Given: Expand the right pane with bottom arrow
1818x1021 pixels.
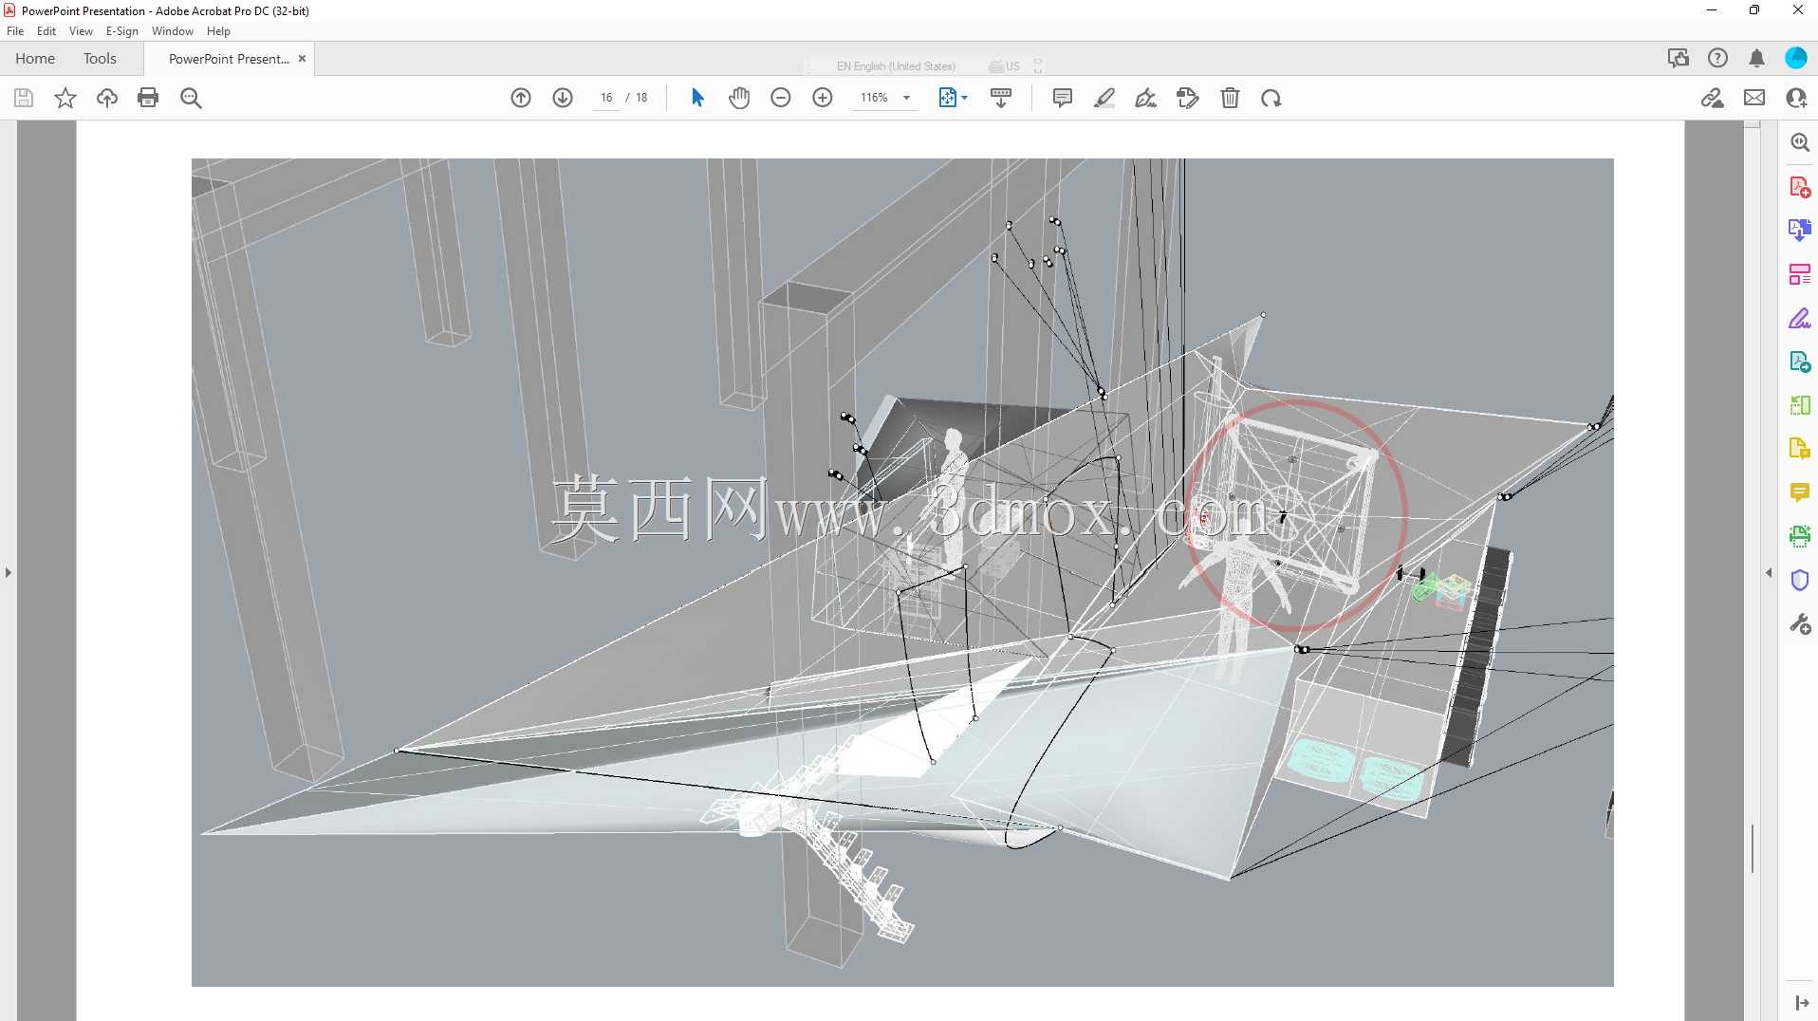Looking at the screenshot, I should [x=1801, y=1003].
